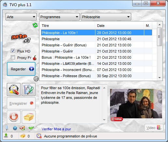The width and height of the screenshot is (168, 142).
Task: Click the description box scroll down arrow
Action: click(104, 120)
